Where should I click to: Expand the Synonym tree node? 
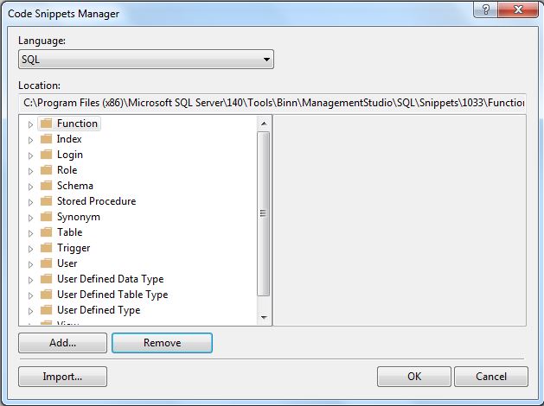[31, 218]
